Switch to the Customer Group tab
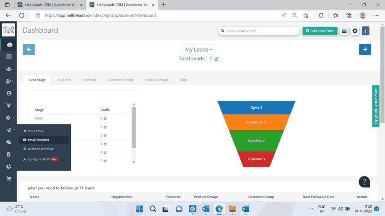Viewport: 385px width, 216px height. [120, 80]
